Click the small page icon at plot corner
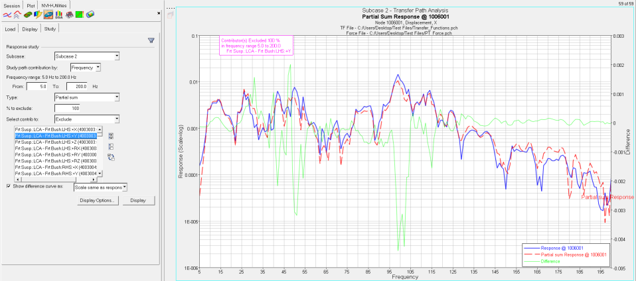The width and height of the screenshot is (636, 281). [171, 15]
